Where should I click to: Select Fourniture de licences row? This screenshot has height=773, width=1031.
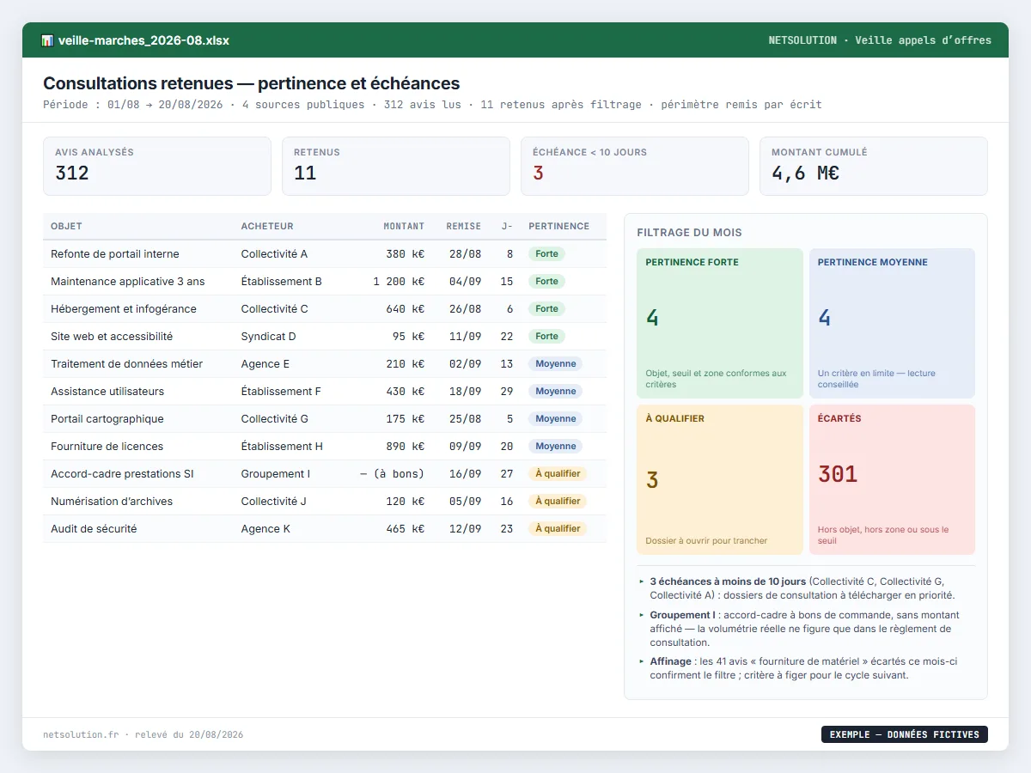325,447
